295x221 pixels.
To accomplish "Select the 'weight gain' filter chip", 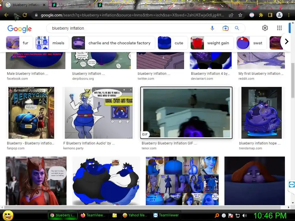I will (212, 43).
